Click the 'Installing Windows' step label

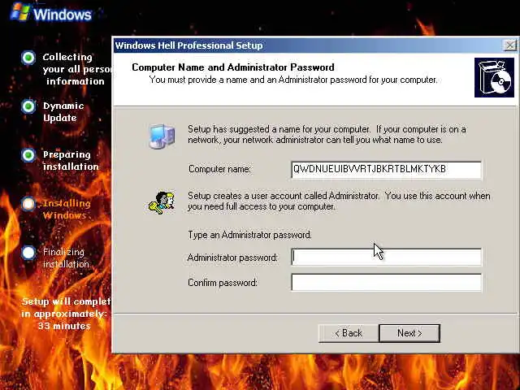(x=67, y=210)
